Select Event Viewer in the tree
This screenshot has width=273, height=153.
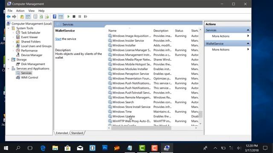coord(29,37)
